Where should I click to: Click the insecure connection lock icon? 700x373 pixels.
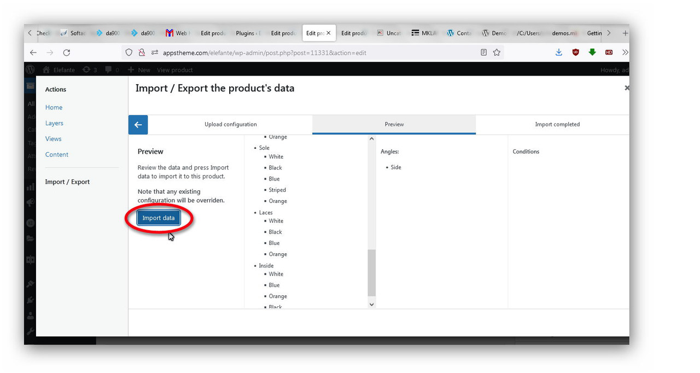coord(142,53)
